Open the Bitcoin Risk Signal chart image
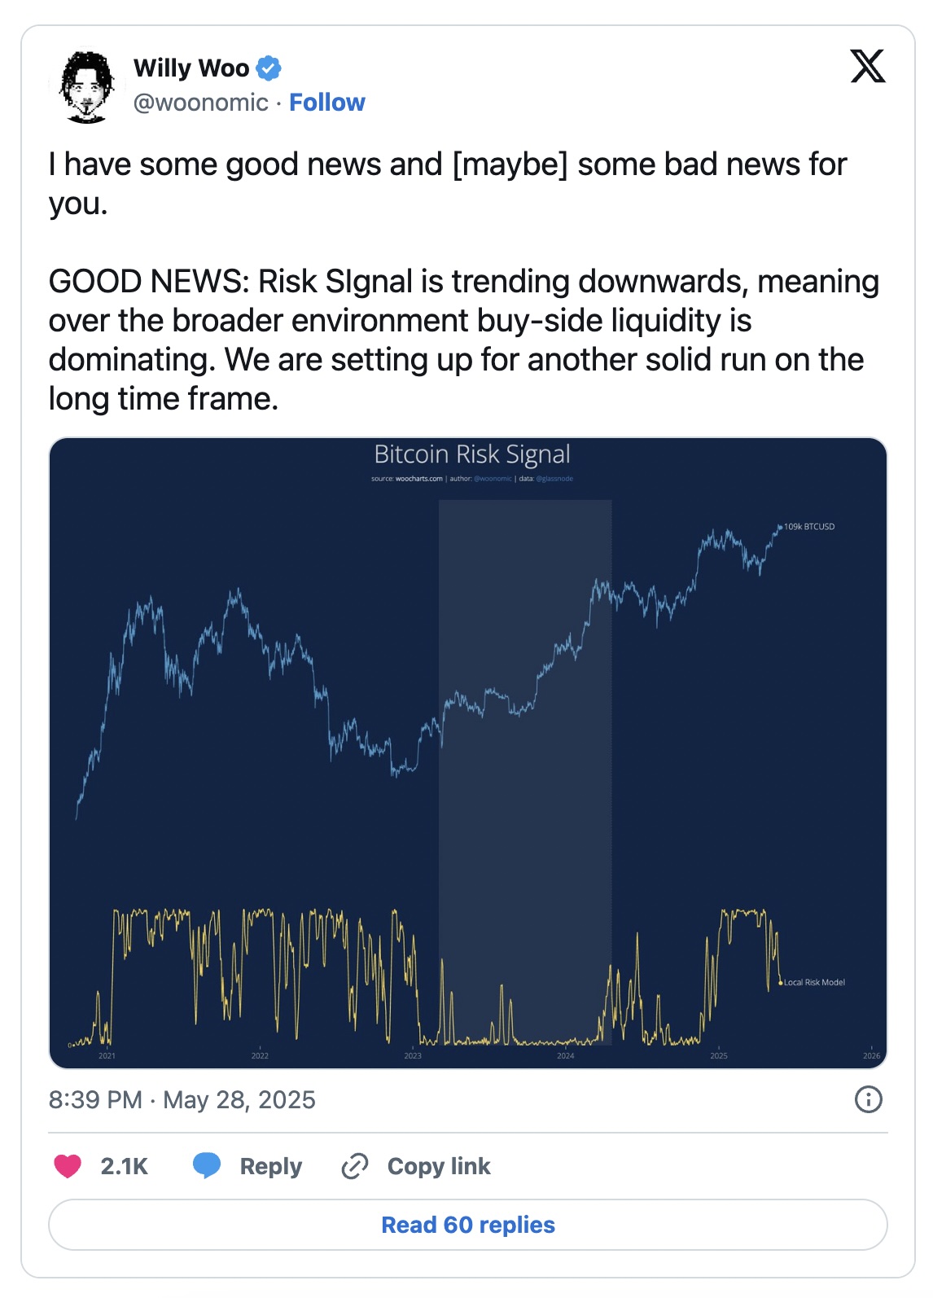The height and width of the screenshot is (1298, 933). [468, 753]
